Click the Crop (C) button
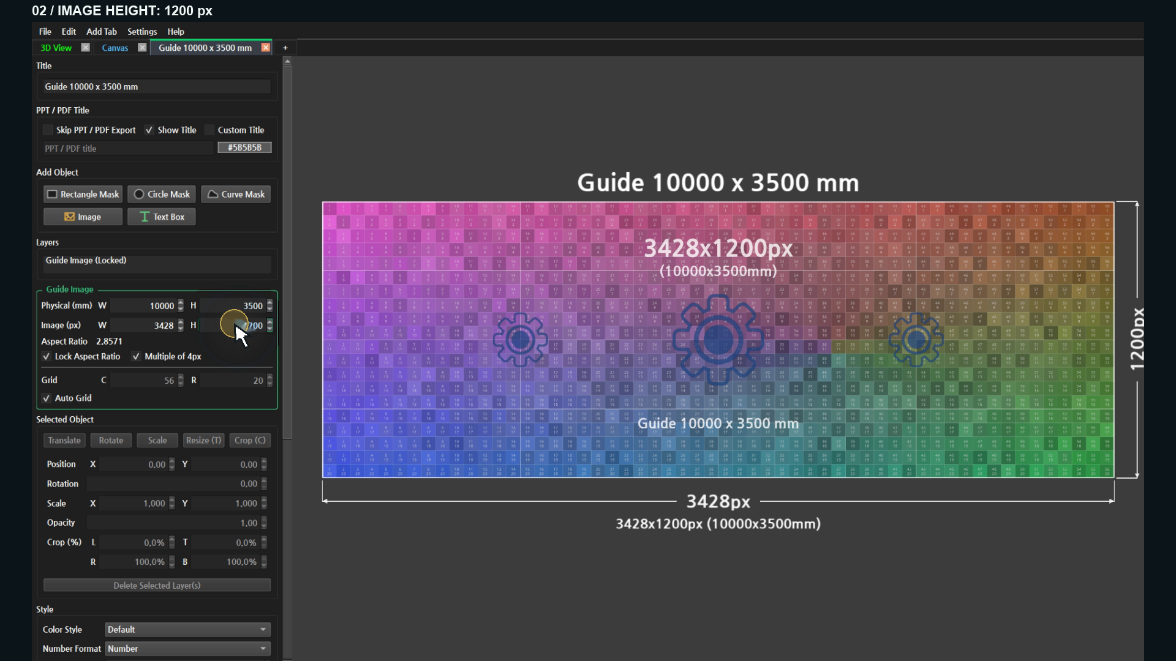The image size is (1176, 661). [250, 440]
